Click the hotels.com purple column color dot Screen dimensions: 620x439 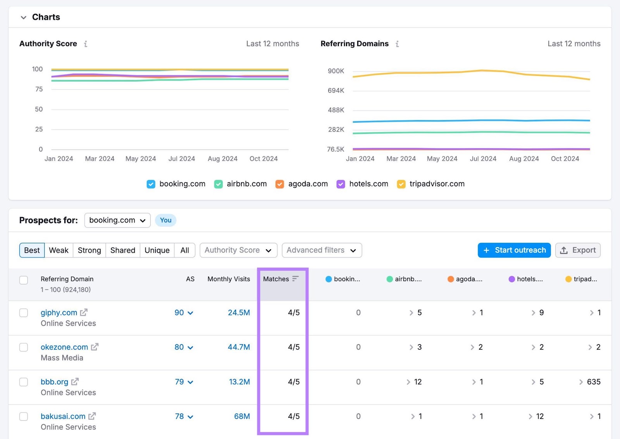point(511,279)
